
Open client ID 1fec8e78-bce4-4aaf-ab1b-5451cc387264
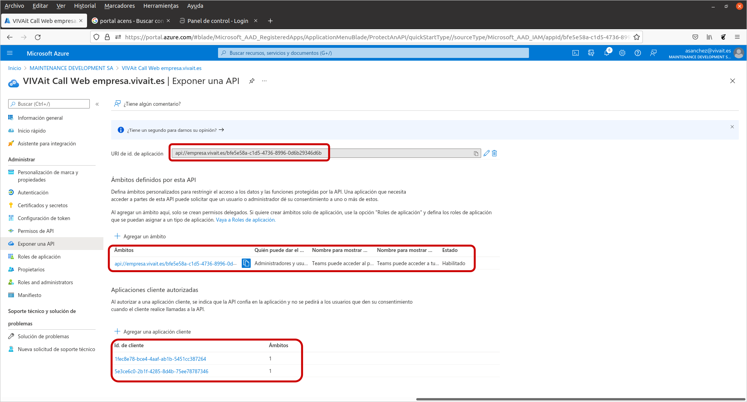[160, 359]
